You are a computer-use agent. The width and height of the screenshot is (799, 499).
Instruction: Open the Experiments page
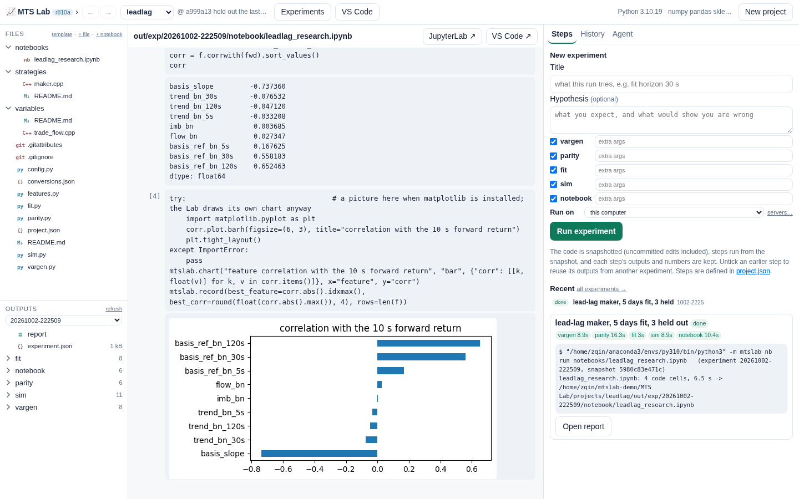(302, 12)
